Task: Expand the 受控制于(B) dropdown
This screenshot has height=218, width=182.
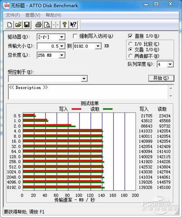Action: click(84, 79)
